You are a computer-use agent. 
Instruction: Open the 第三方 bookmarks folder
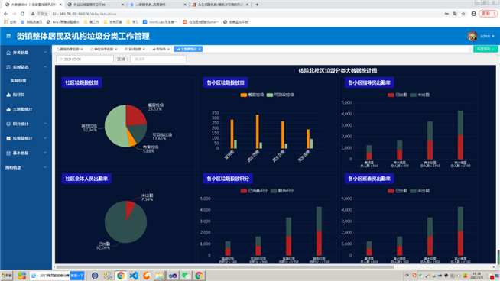click(x=92, y=22)
